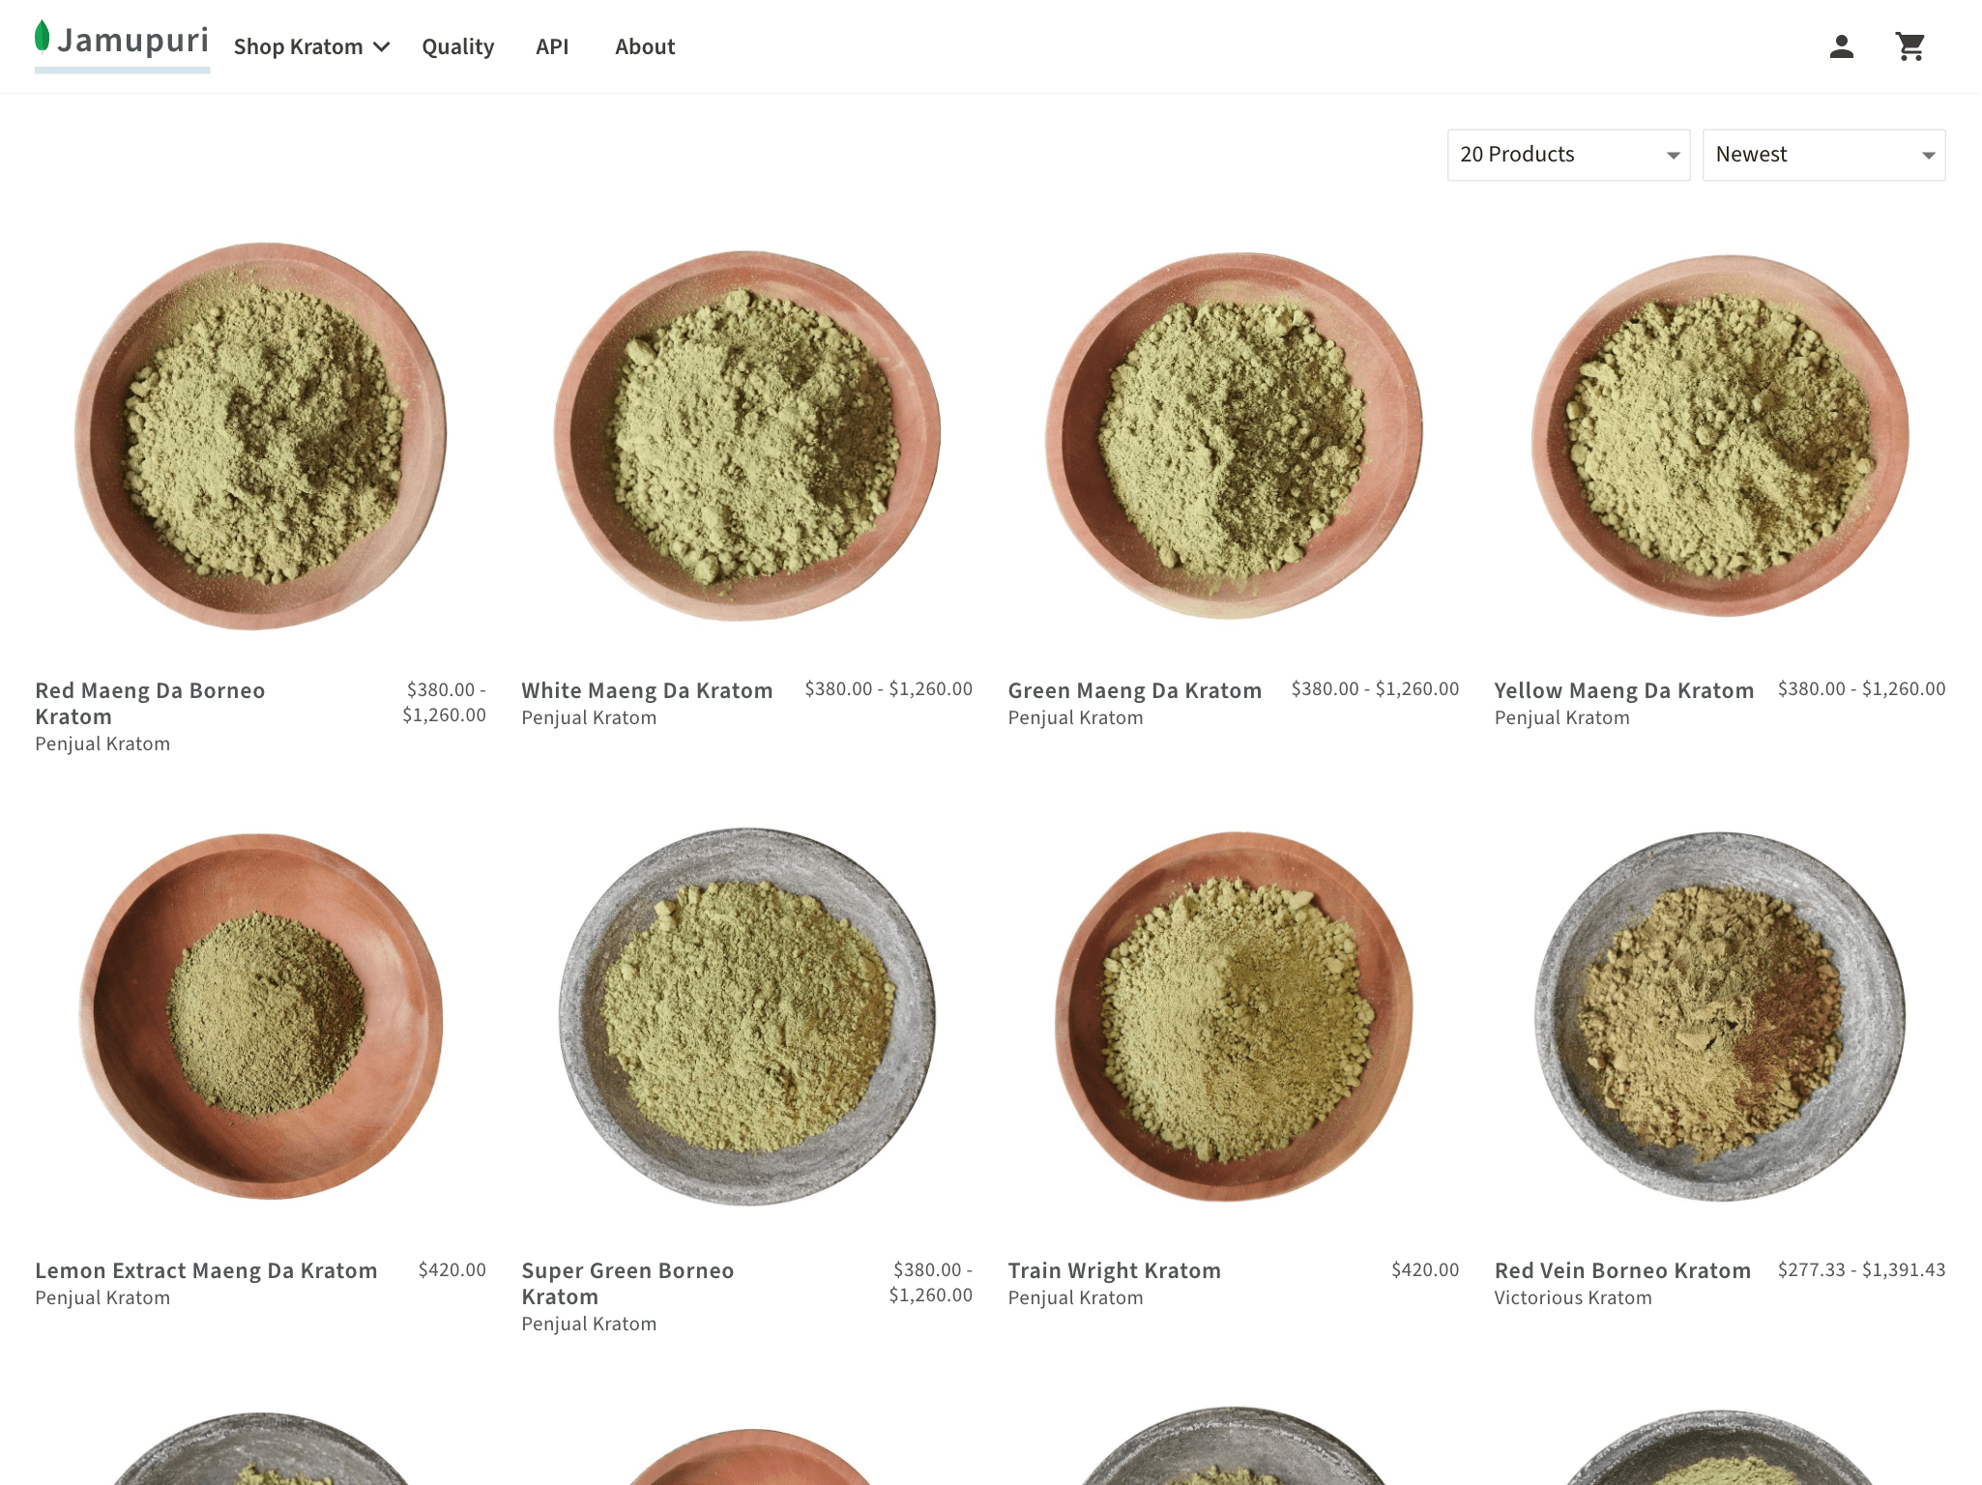Image resolution: width=1982 pixels, height=1485 pixels.
Task: Visit the About page
Action: click(x=645, y=46)
